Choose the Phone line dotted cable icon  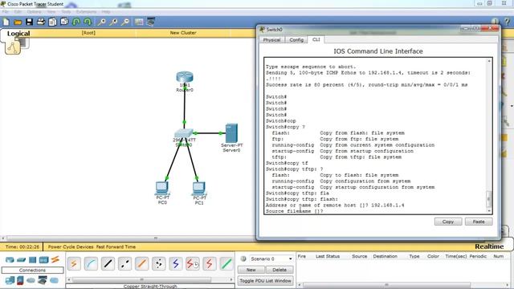pos(159,263)
